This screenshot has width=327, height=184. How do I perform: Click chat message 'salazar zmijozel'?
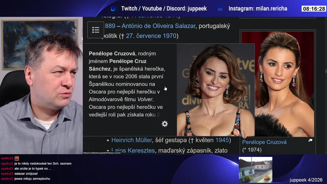26,174
